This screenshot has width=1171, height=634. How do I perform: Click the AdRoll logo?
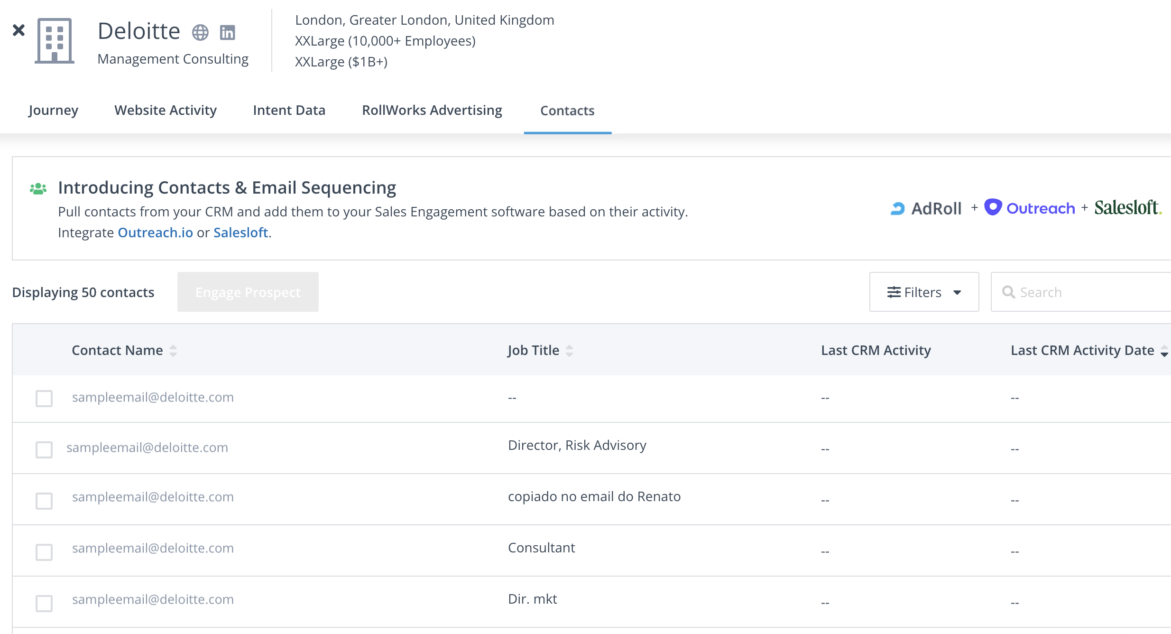[926, 208]
